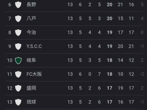Screen dimensions: 147x110
Task: Click the 琉球 team shield icon
Action: pyautogui.click(x=18, y=102)
